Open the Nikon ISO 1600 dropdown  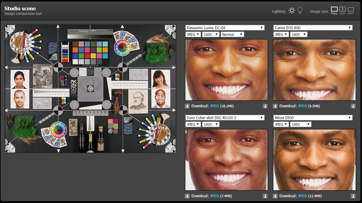[300, 124]
